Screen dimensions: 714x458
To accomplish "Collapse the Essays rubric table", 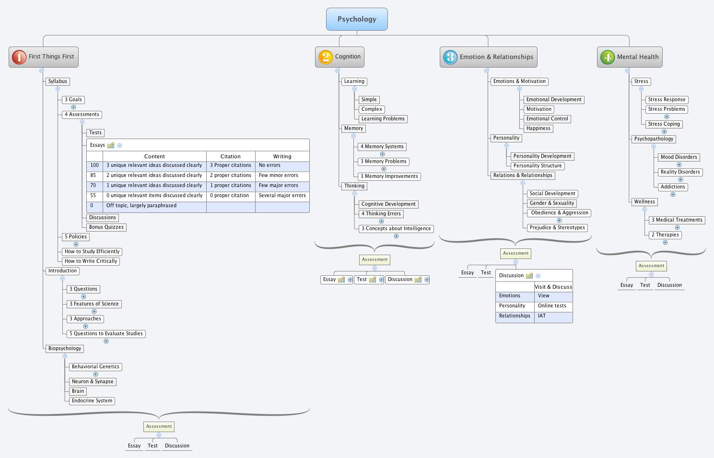I will (119, 145).
